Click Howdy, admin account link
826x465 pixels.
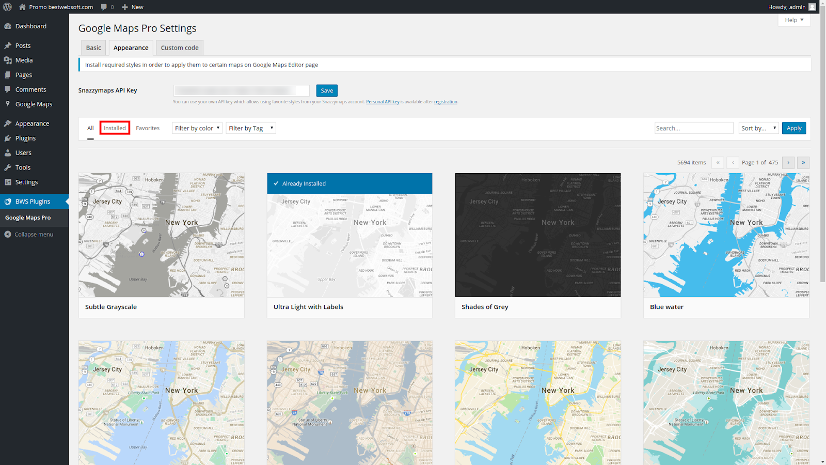pos(787,7)
